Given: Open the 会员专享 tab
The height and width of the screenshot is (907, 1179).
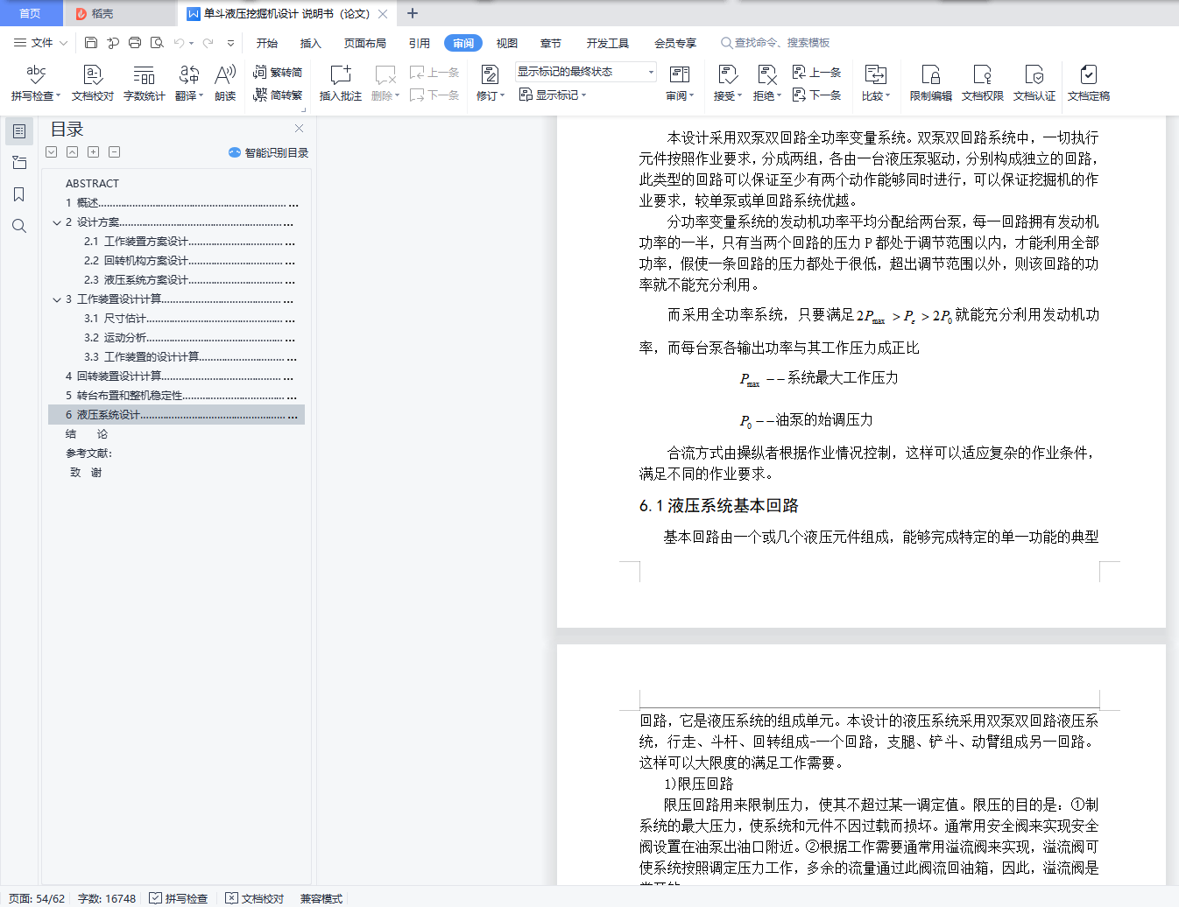Looking at the screenshot, I should [675, 43].
